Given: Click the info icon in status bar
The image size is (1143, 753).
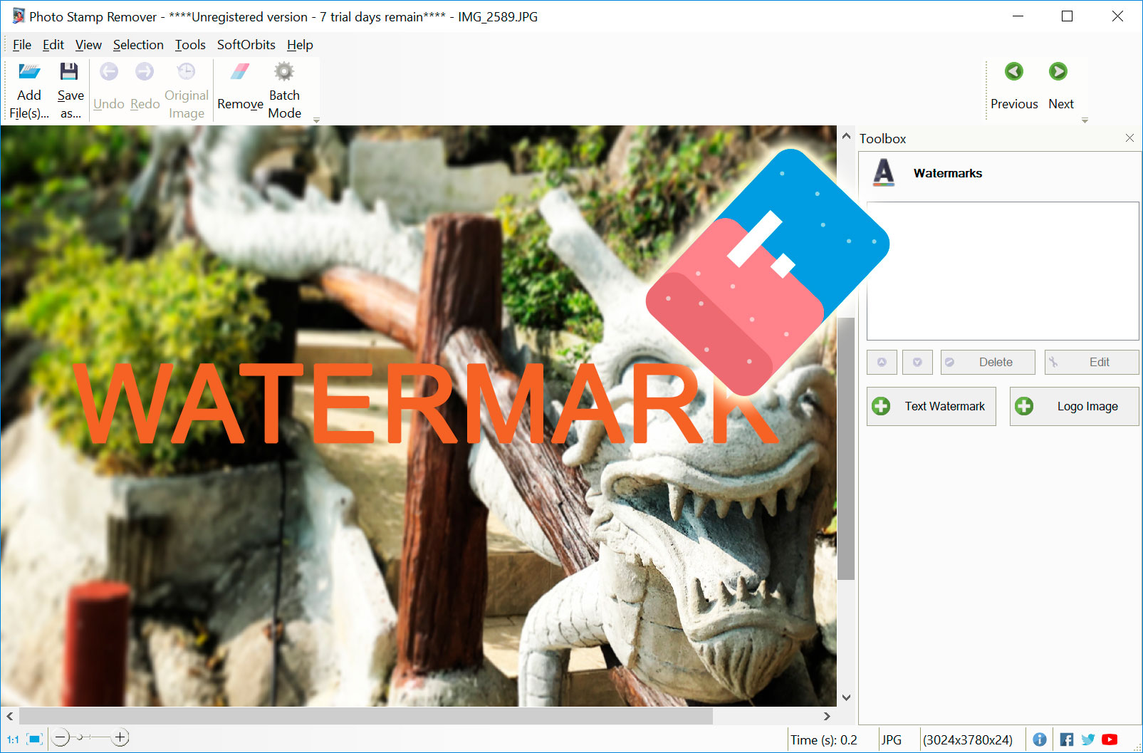Looking at the screenshot, I should (x=1040, y=739).
